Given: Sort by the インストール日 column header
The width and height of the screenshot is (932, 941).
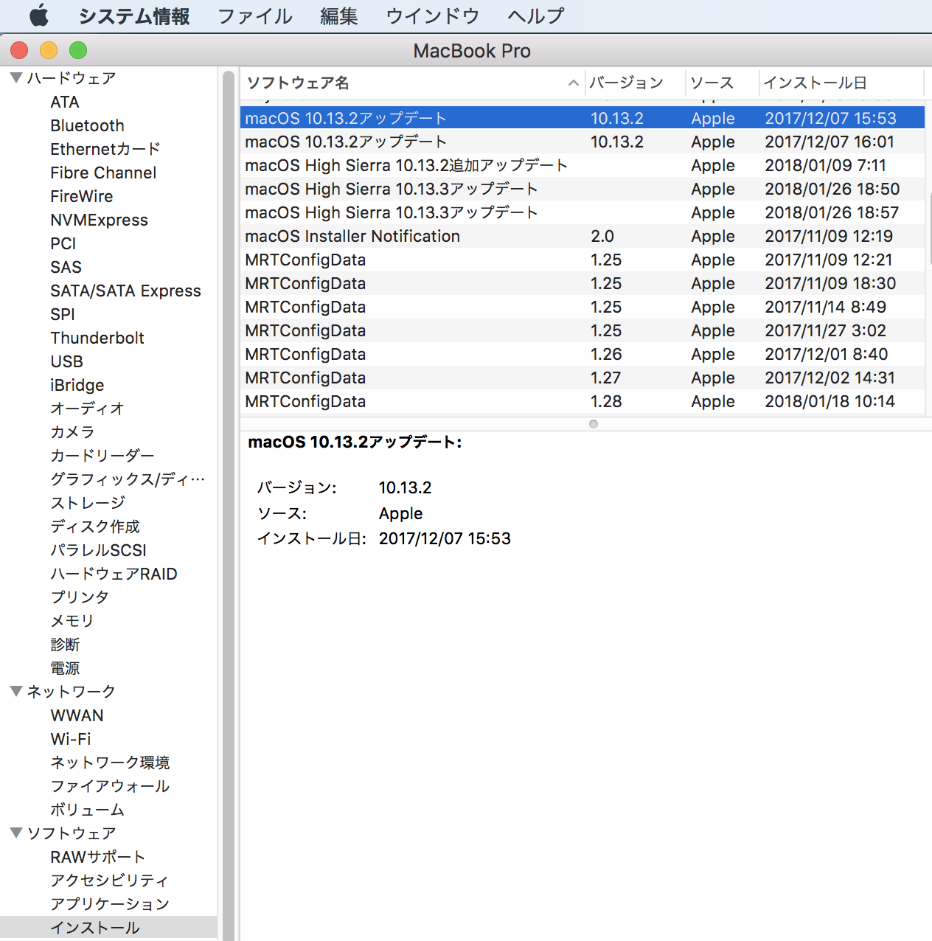Looking at the screenshot, I should pos(815,83).
